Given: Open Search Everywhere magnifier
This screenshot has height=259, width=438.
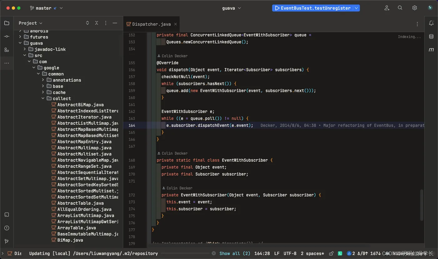Looking at the screenshot, I should 400,8.
